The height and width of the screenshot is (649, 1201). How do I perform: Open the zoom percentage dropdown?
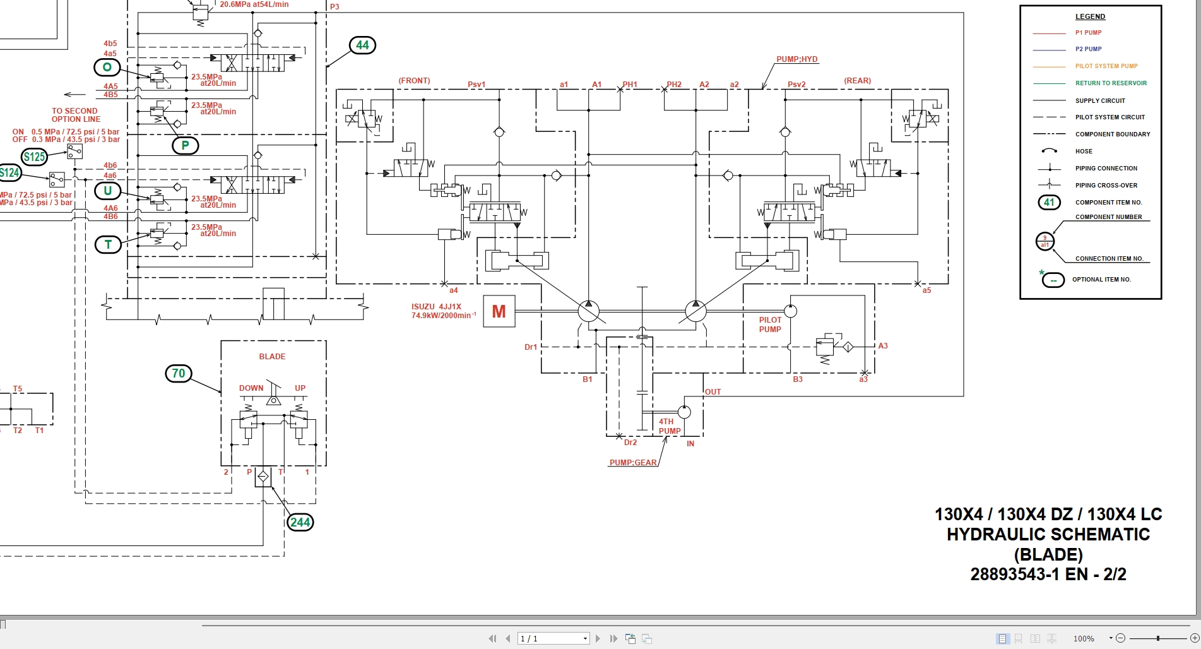[x=1111, y=638]
